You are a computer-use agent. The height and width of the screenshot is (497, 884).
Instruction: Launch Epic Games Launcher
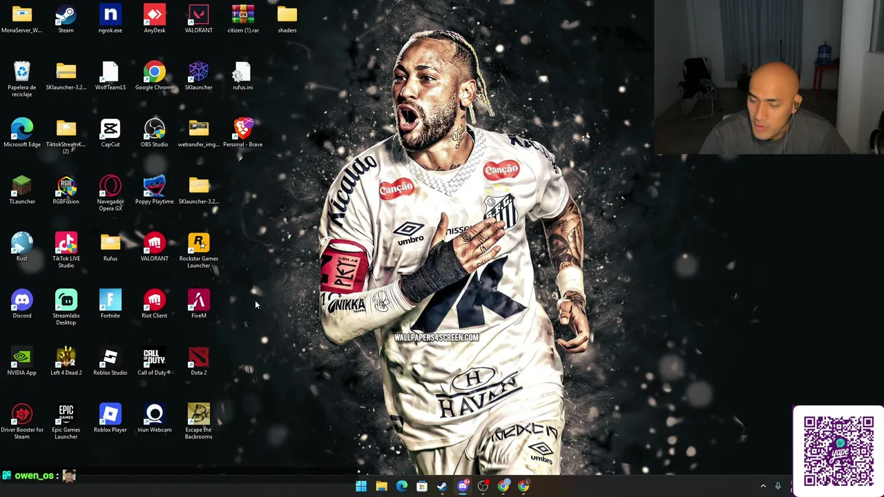(x=66, y=421)
